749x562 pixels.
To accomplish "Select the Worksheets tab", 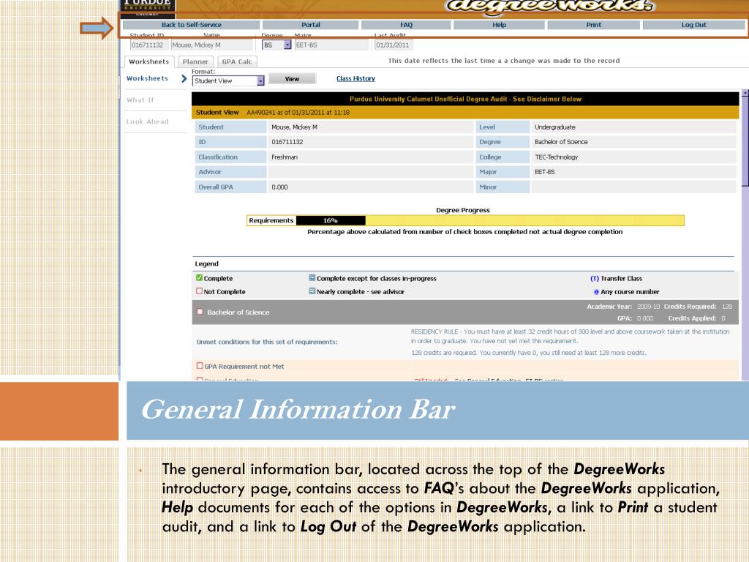I will point(149,61).
